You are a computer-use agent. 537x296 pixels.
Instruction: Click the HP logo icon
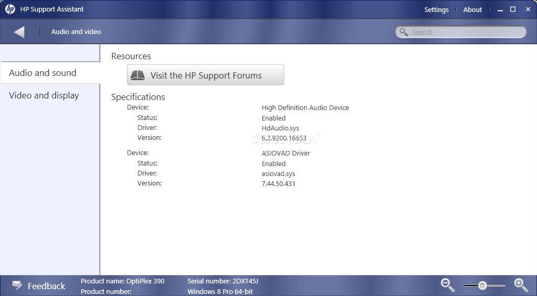click(10, 9)
